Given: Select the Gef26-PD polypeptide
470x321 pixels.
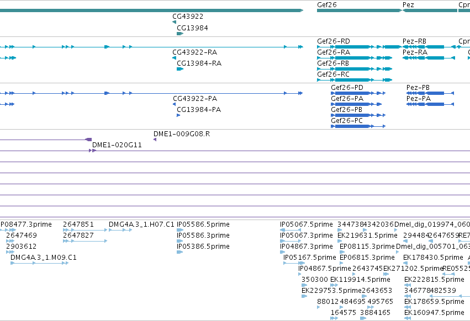Looking at the screenshot, I should pos(347,88).
